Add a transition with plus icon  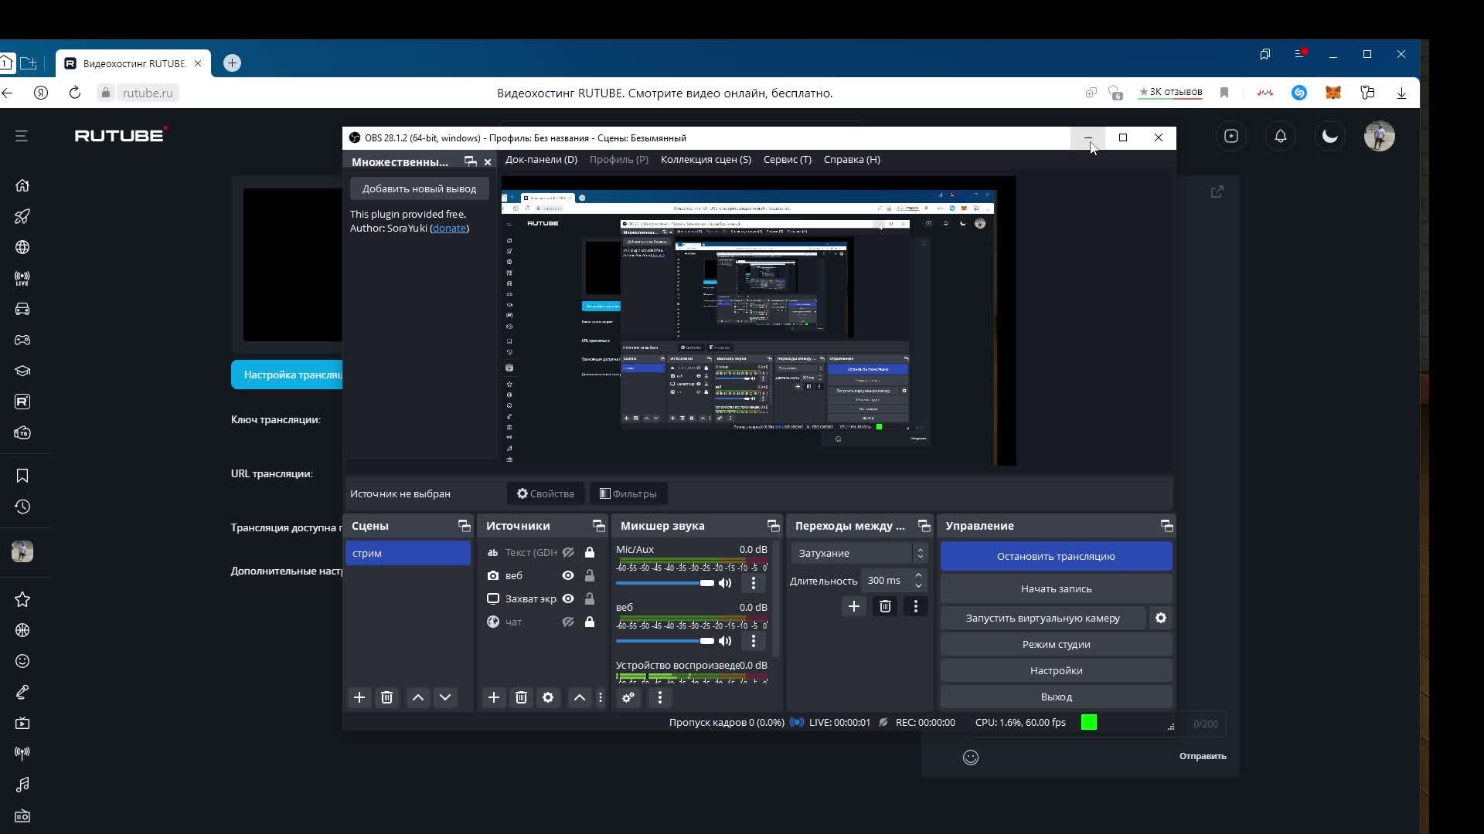(x=853, y=607)
